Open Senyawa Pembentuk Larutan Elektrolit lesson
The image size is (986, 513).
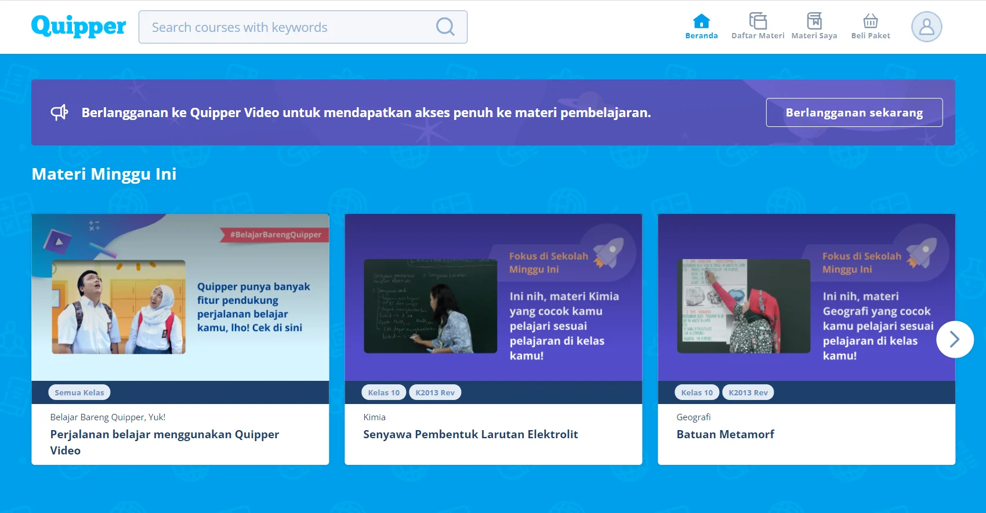(470, 434)
